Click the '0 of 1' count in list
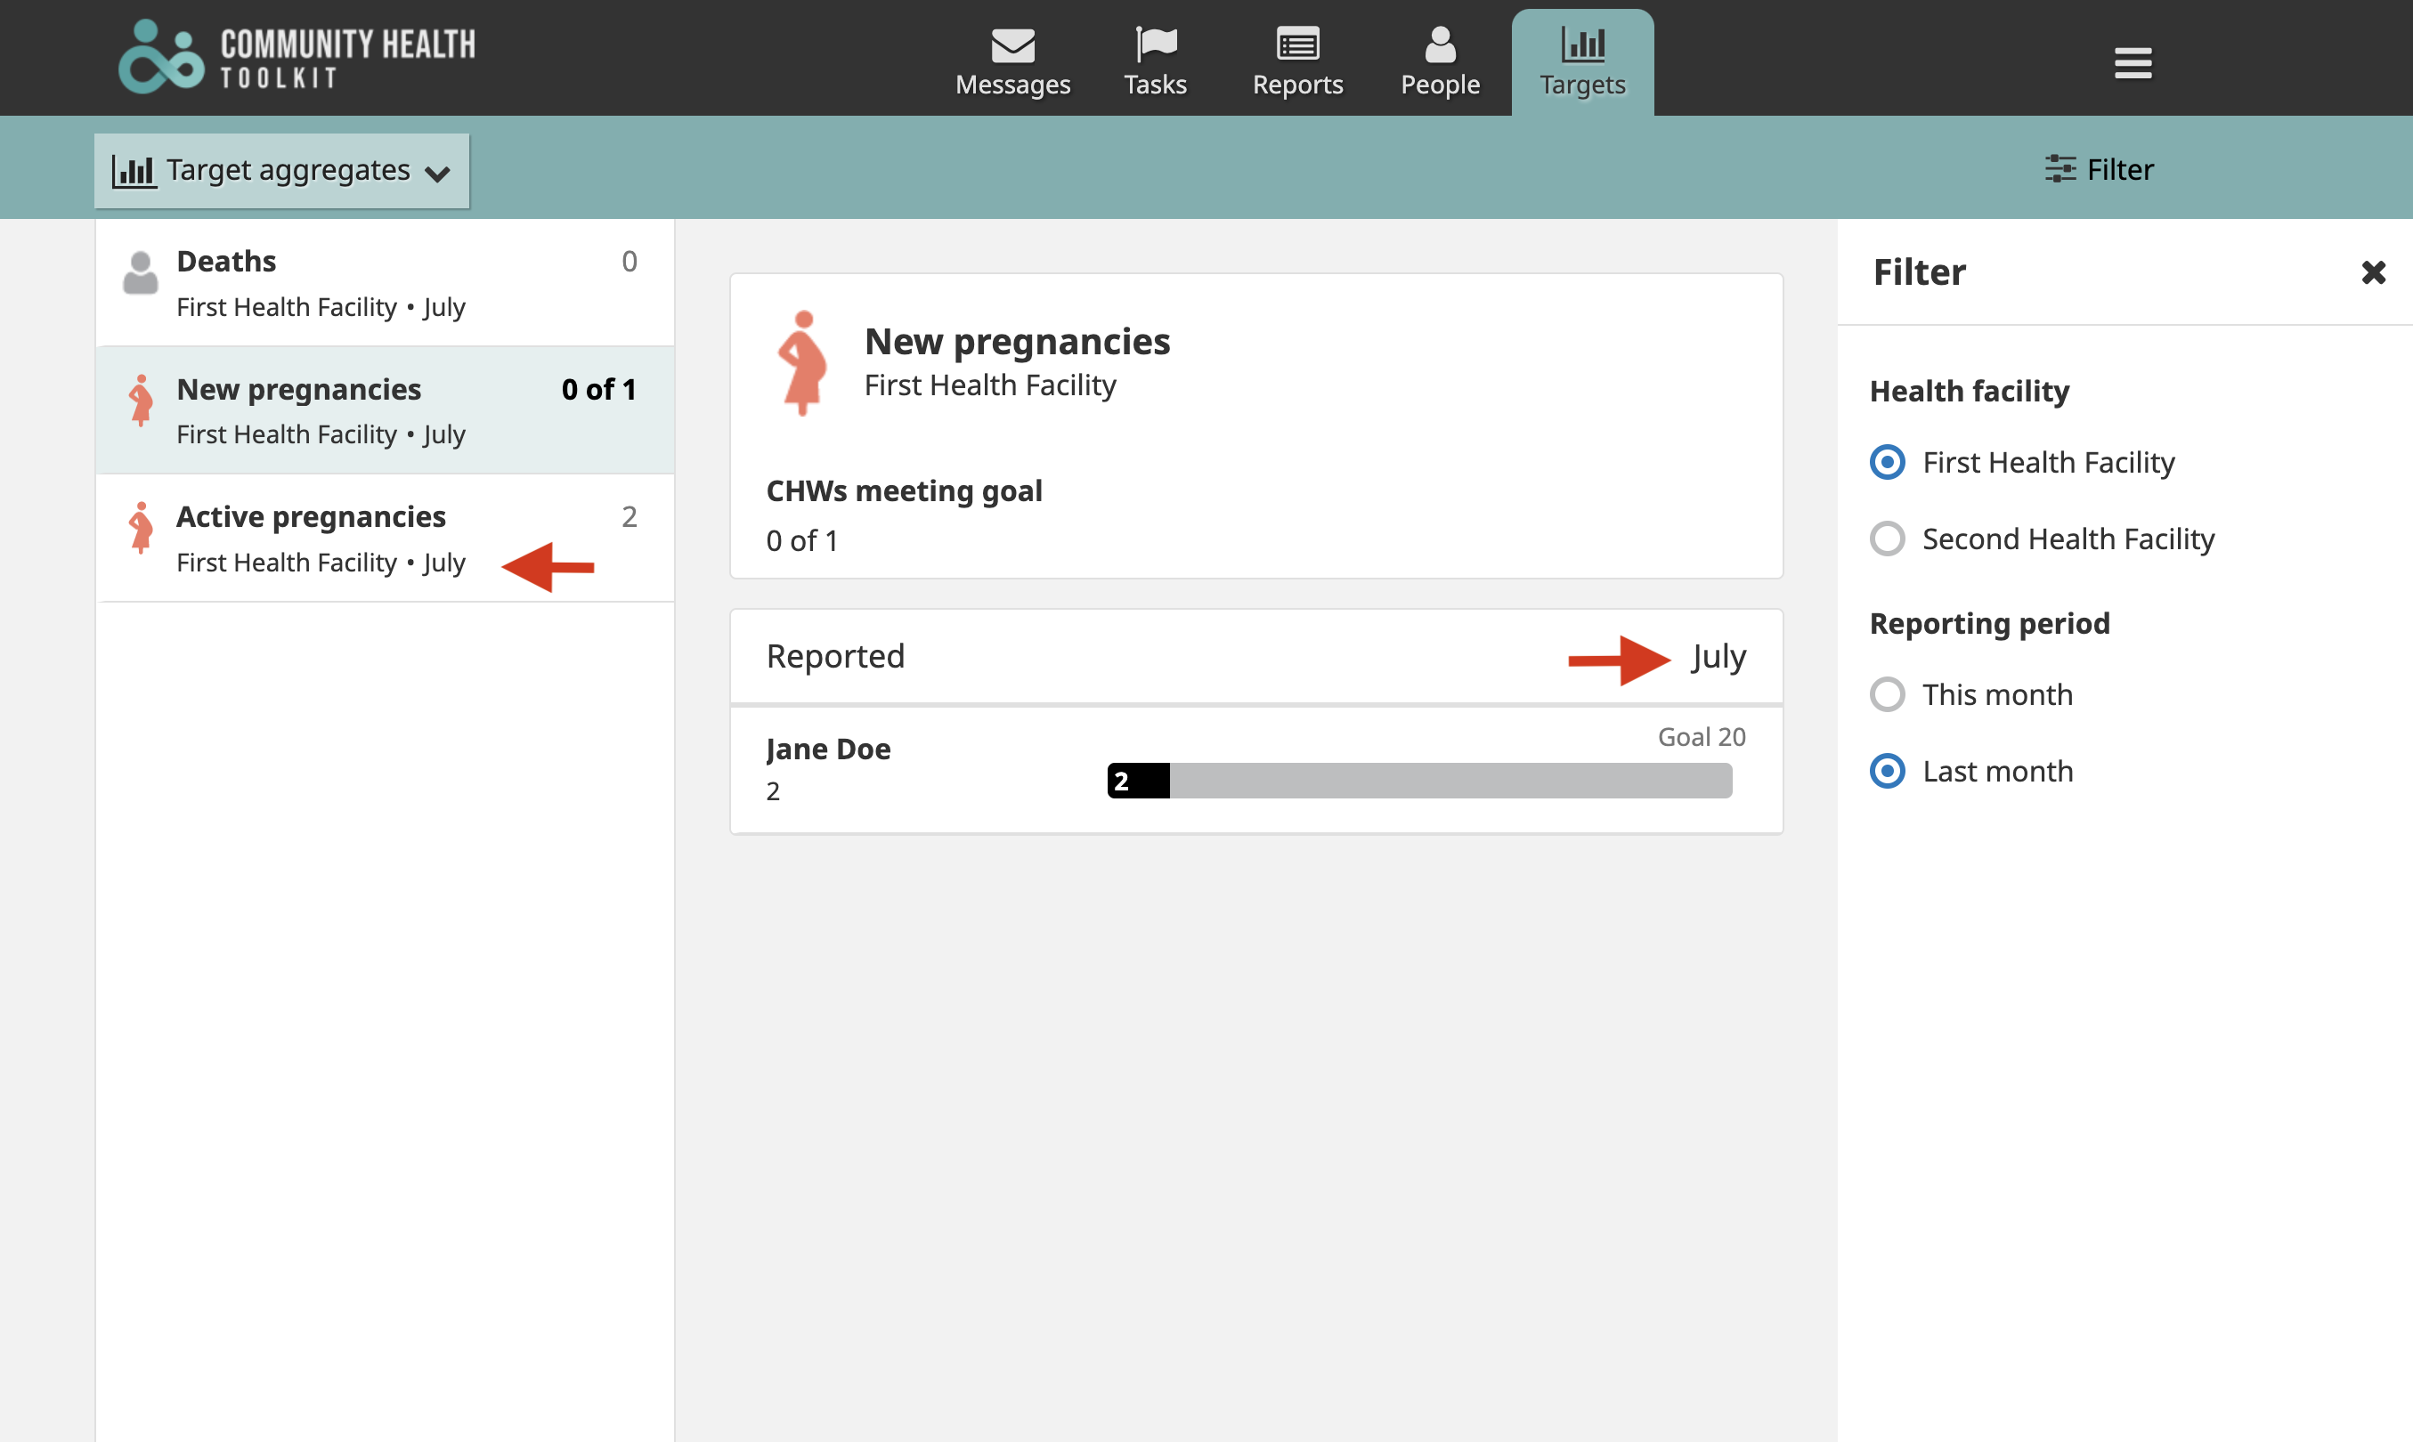Viewport: 2413px width, 1442px height. pyautogui.click(x=598, y=390)
